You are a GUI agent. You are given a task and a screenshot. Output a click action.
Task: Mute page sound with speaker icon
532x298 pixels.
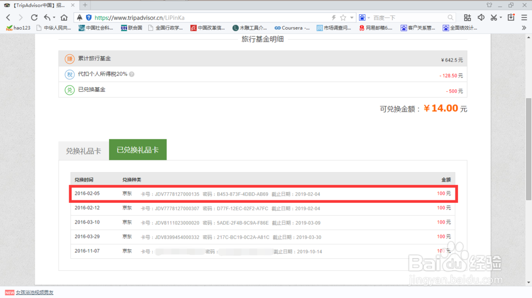(481, 18)
